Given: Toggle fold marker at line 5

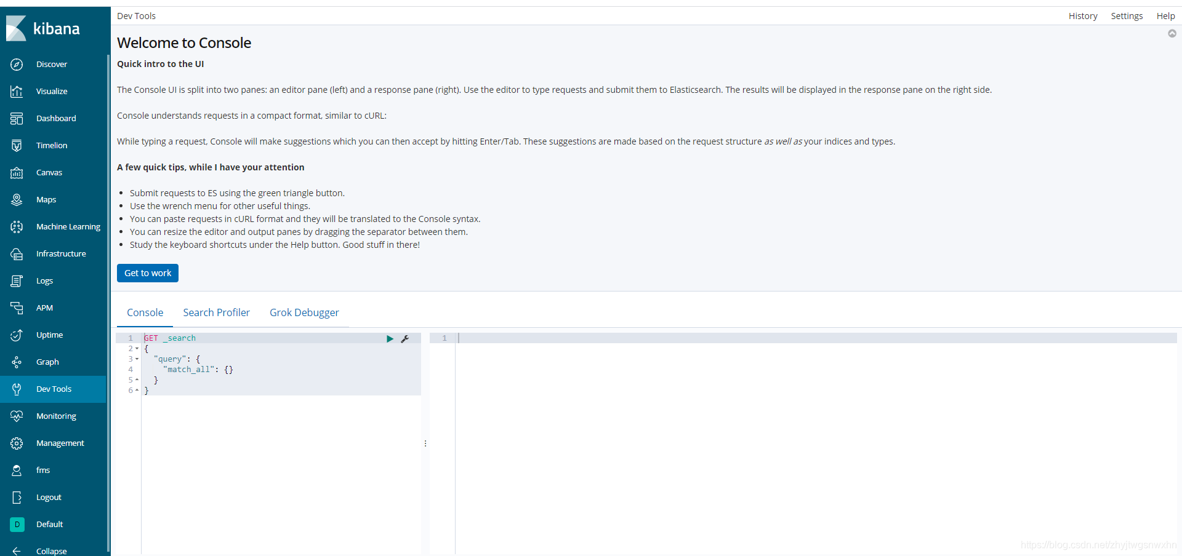Looking at the screenshot, I should click(137, 380).
